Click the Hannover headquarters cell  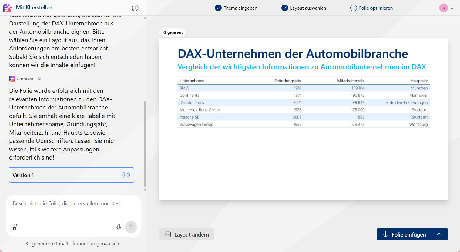click(419, 95)
